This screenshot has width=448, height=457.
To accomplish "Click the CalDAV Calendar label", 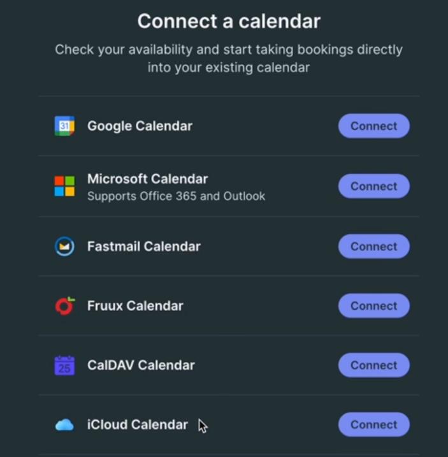I will [x=141, y=365].
